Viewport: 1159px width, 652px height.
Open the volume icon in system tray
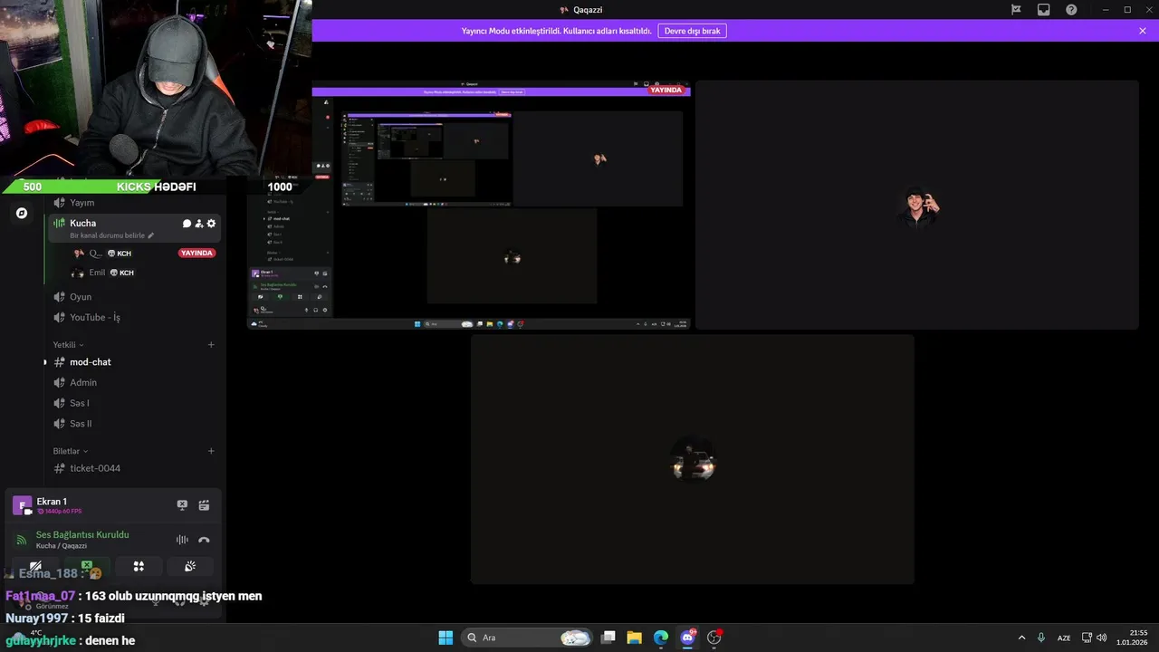1102,638
